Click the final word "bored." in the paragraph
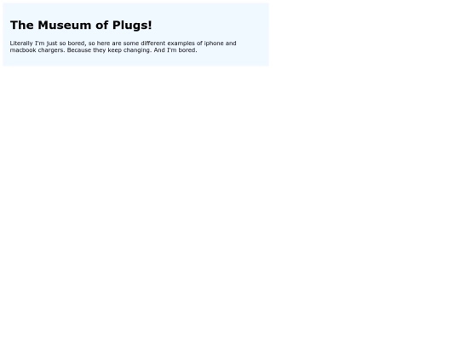 point(187,50)
